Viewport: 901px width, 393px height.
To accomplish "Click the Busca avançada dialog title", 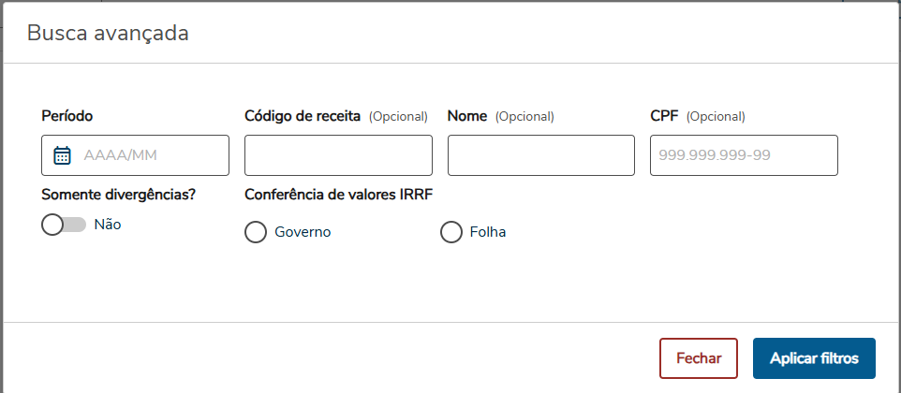I will coord(109,34).
